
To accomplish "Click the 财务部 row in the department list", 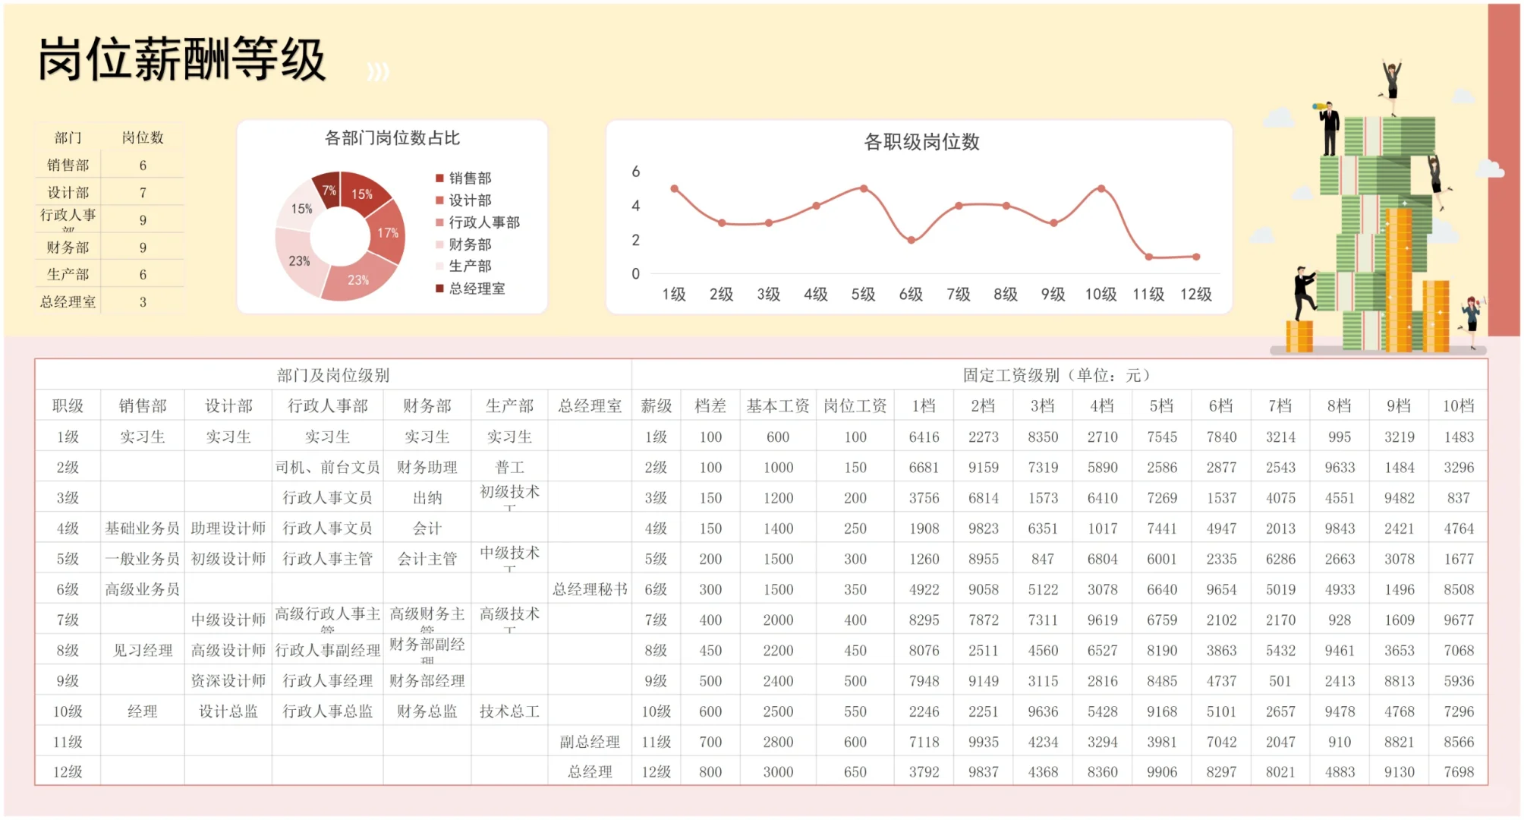I will 67,247.
